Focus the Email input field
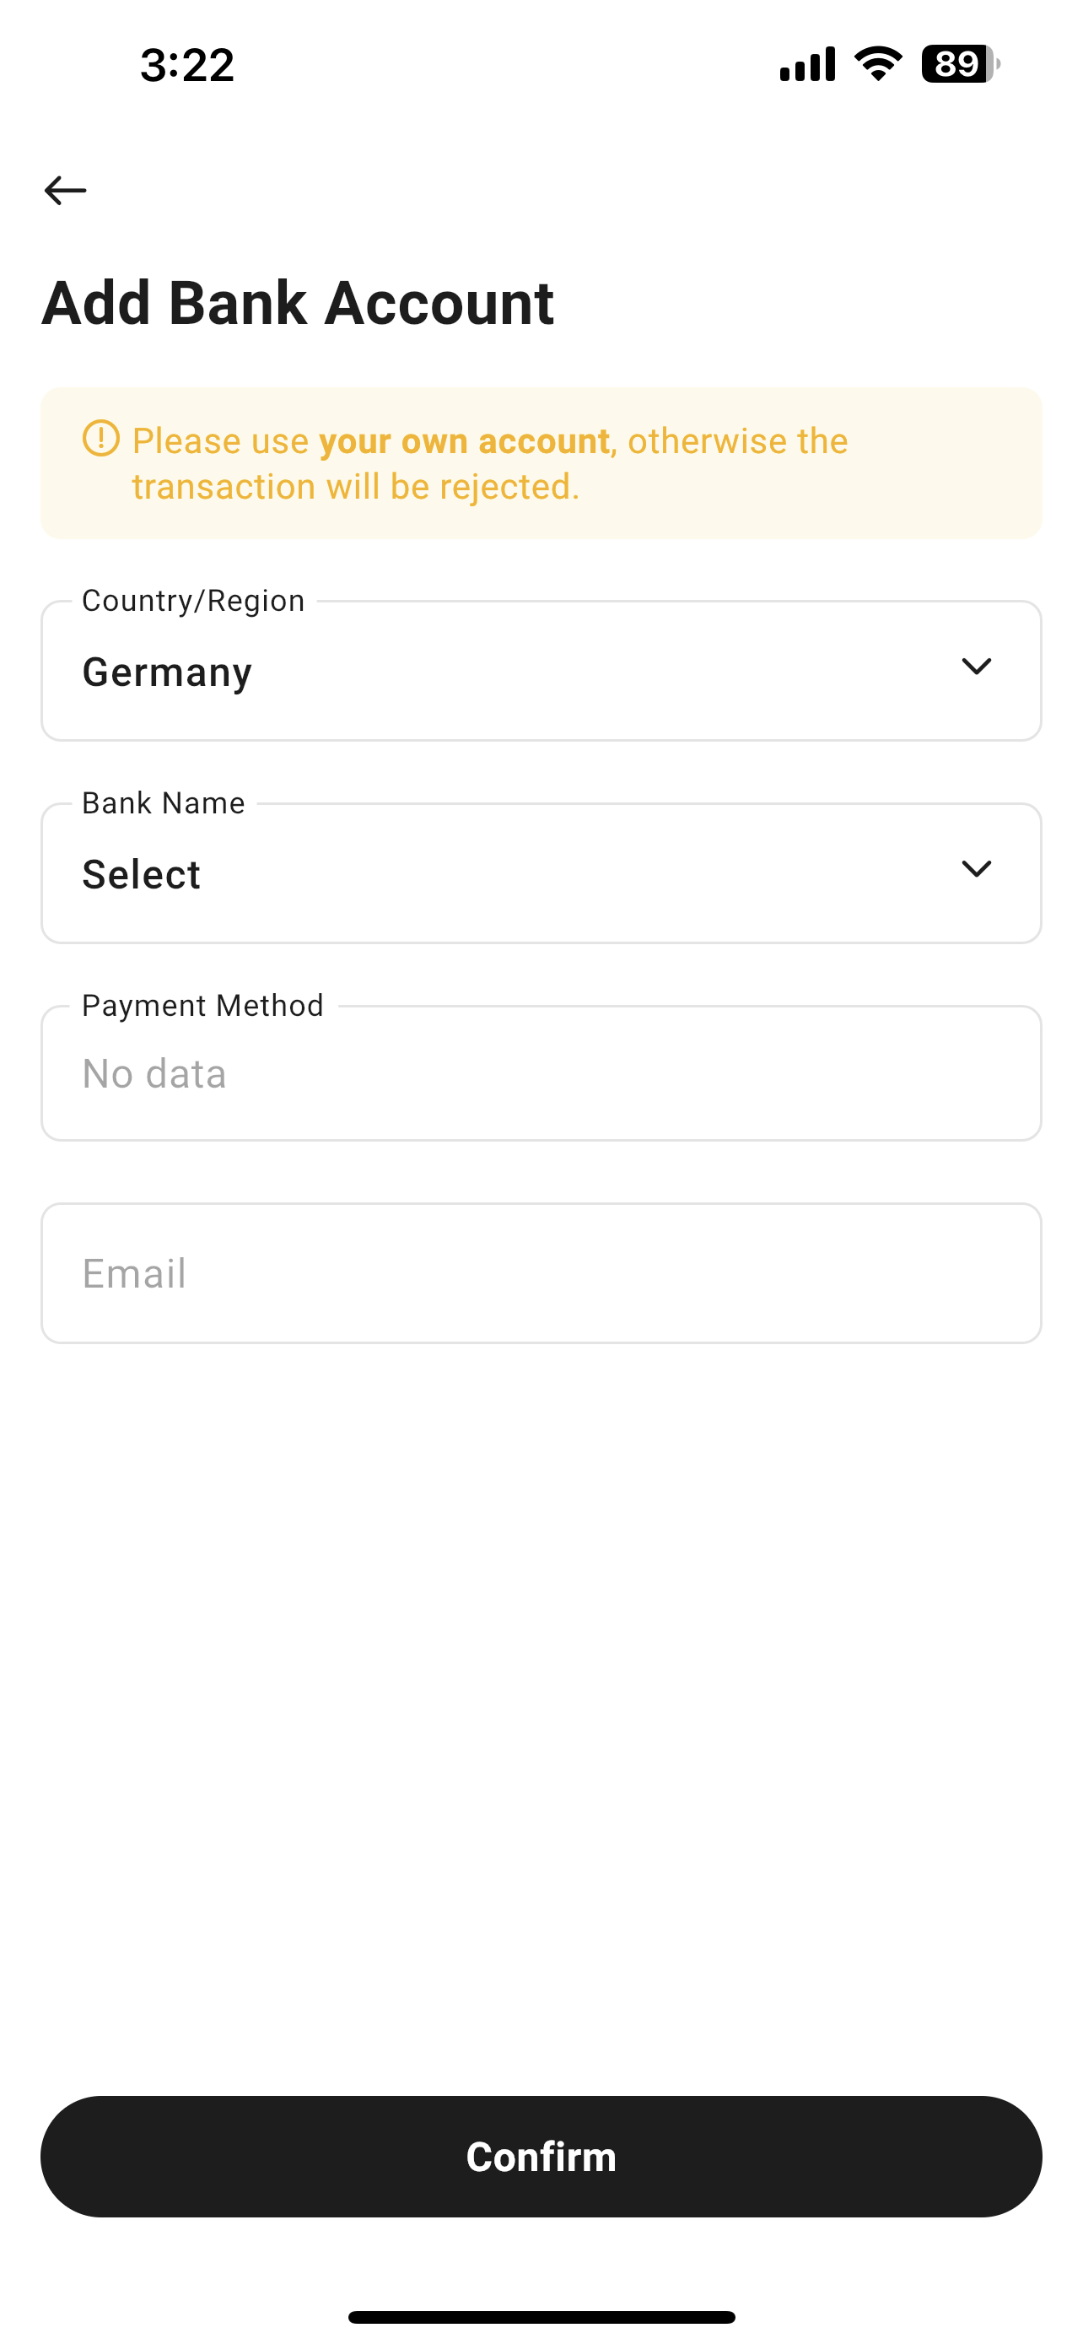The height and width of the screenshot is (2344, 1083). pos(541,1273)
